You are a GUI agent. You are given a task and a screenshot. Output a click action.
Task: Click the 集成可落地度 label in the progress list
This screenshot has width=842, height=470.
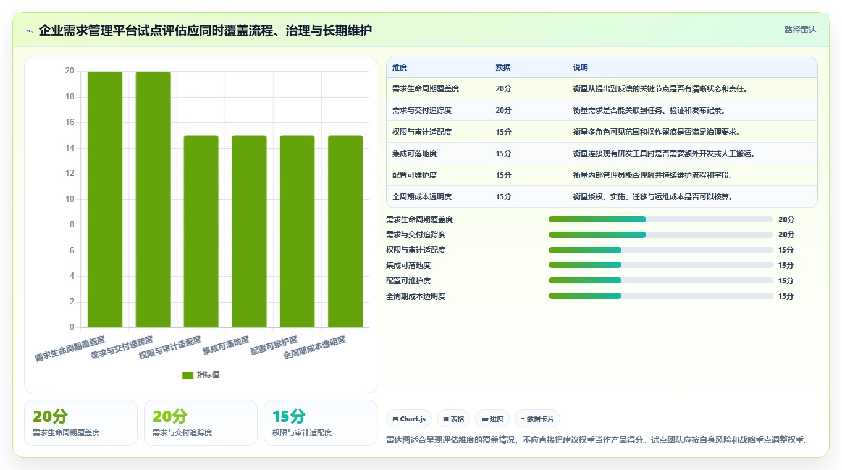pos(408,266)
